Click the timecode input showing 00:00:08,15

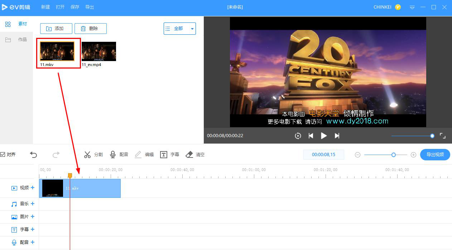[x=323, y=154]
